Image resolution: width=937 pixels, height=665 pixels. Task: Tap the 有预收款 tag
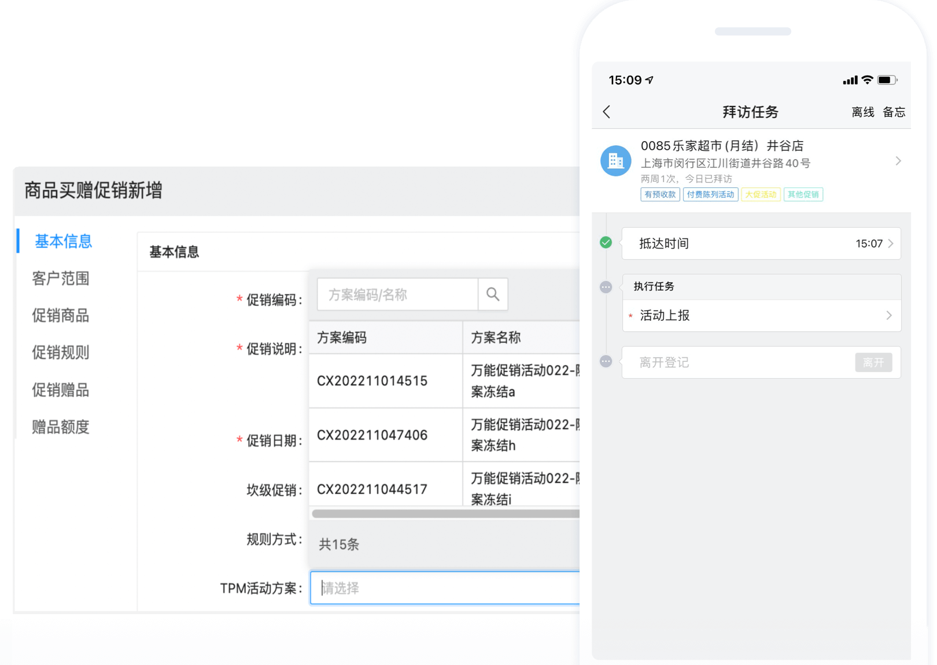[660, 194]
